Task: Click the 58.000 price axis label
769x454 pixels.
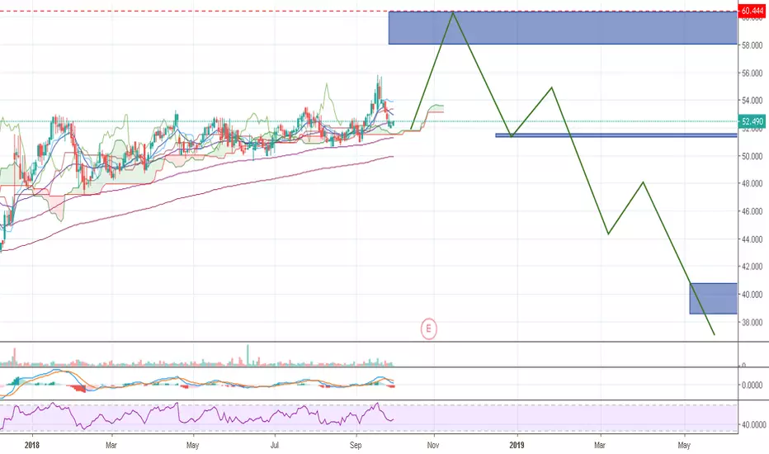Action: pos(752,45)
